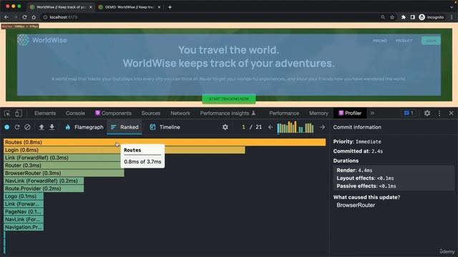The height and width of the screenshot is (257, 458).
Task: Select the Router (0.3ms) bar
Action: [x=64, y=166]
